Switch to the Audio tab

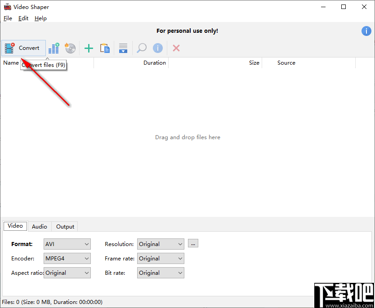(40, 227)
